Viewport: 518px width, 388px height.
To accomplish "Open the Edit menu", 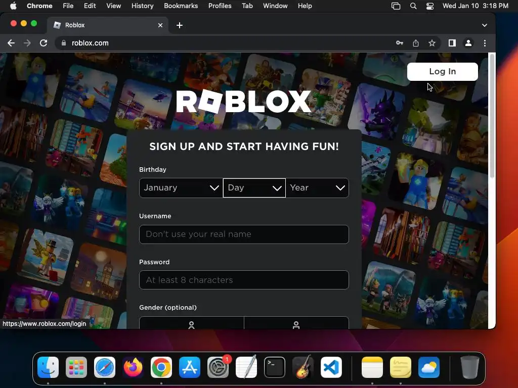I will tap(90, 6).
